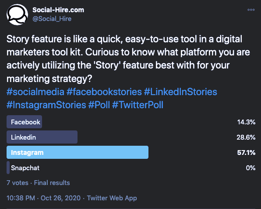Open the #InstagramStories hashtag

[x=46, y=105]
